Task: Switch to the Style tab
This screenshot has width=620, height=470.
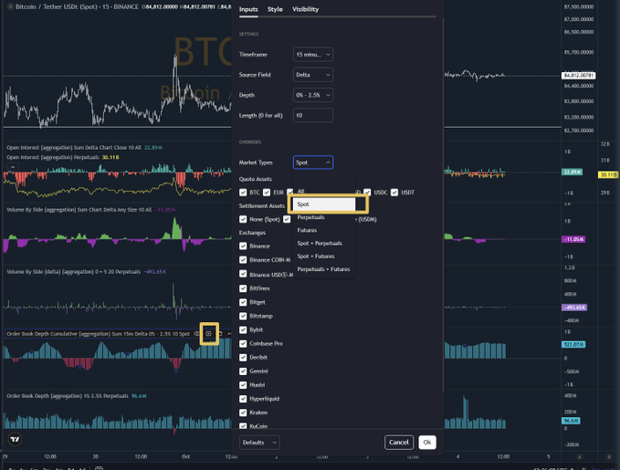Action: tap(275, 9)
